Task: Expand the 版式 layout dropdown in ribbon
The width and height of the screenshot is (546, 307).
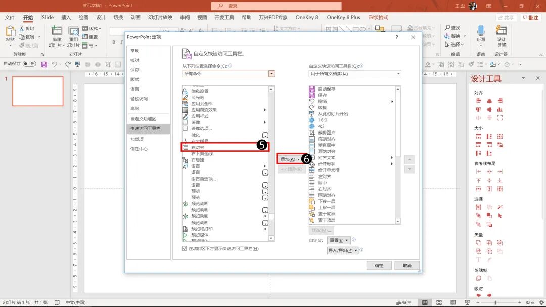Action: coord(92,28)
